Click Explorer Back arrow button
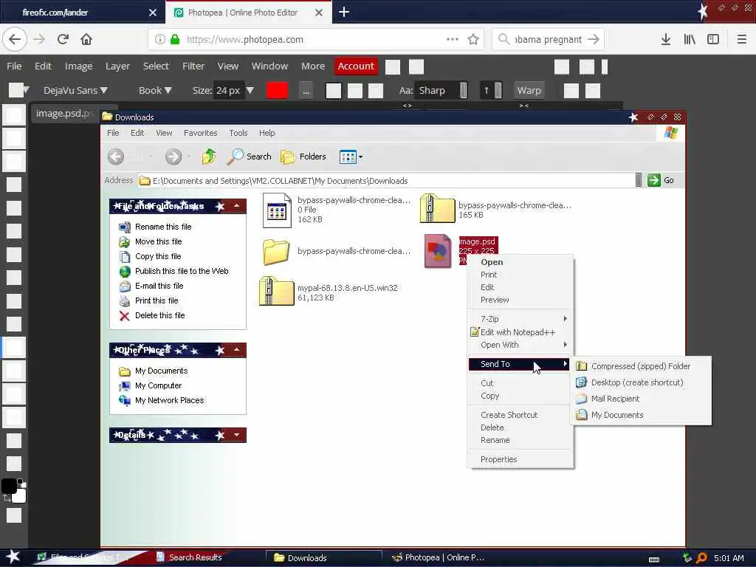Image resolution: width=756 pixels, height=567 pixels. pos(116,157)
